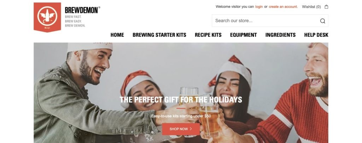Open the BREWING STARTER KITS menu
362x143 pixels.
click(x=159, y=35)
